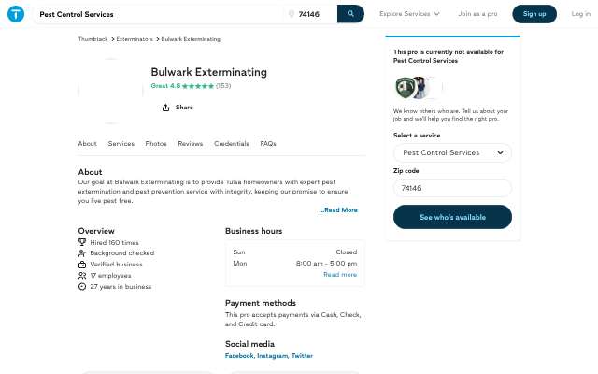This screenshot has width=598, height=374.
Task: Switch to the About tab
Action: coord(87,143)
